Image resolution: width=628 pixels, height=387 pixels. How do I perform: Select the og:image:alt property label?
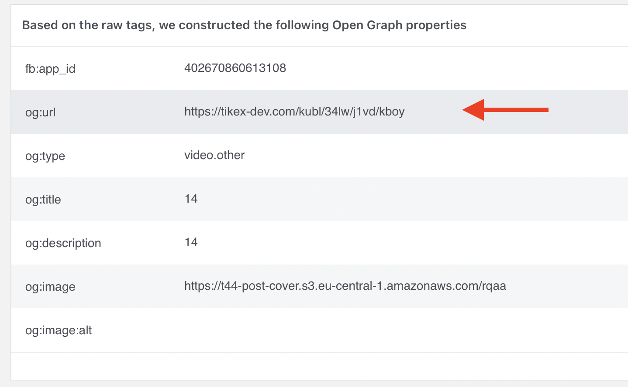click(x=59, y=330)
